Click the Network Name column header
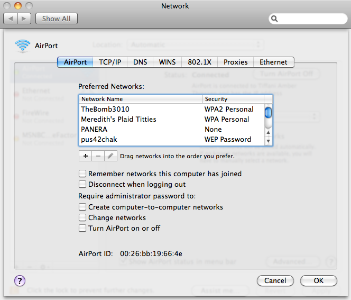The width and height of the screenshot is (351, 300). pyautogui.click(x=141, y=99)
